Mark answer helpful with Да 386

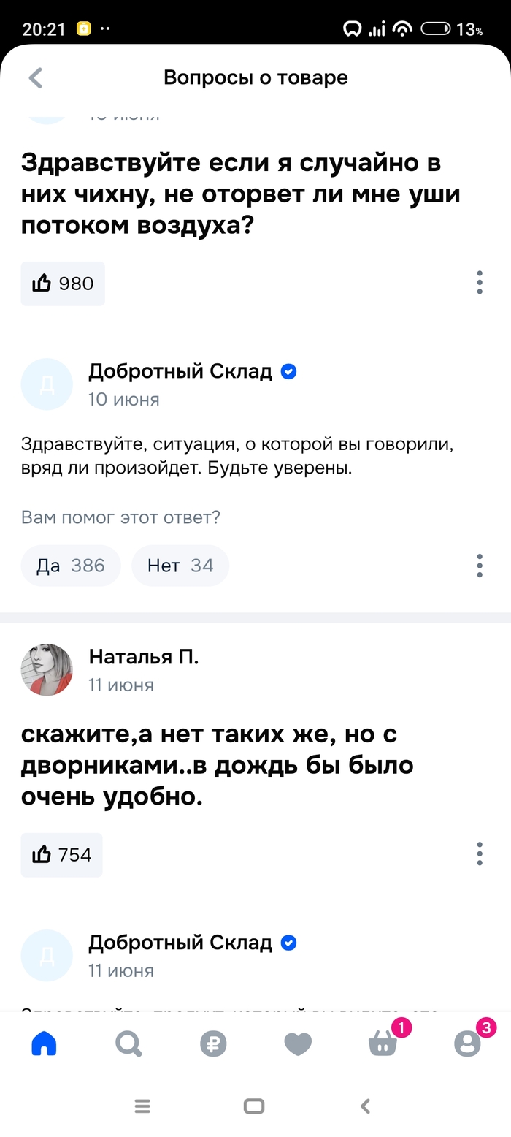click(71, 566)
